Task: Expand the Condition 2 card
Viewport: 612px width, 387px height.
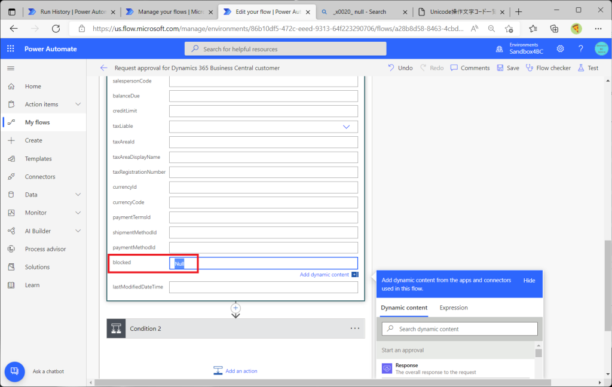Action: 235,328
